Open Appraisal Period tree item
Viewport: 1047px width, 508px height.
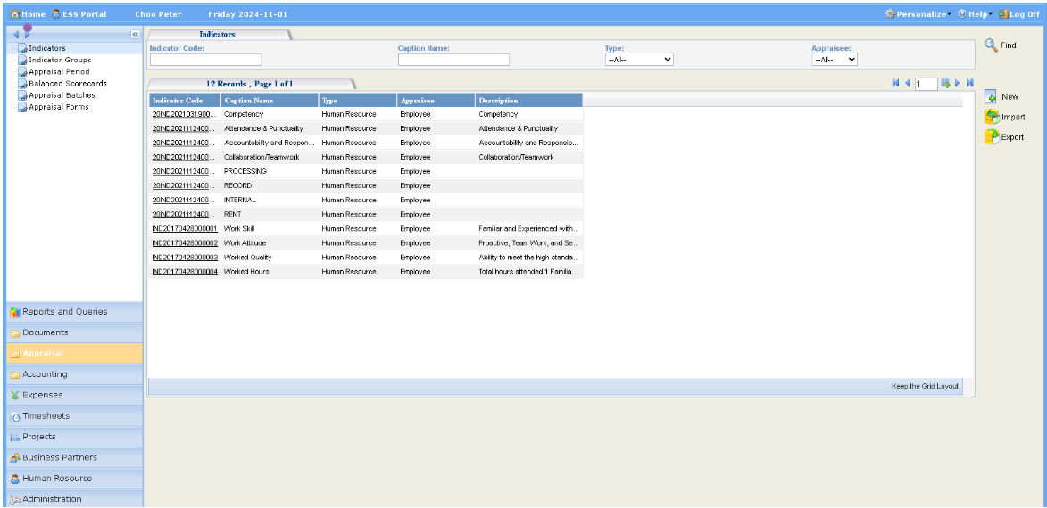click(59, 71)
